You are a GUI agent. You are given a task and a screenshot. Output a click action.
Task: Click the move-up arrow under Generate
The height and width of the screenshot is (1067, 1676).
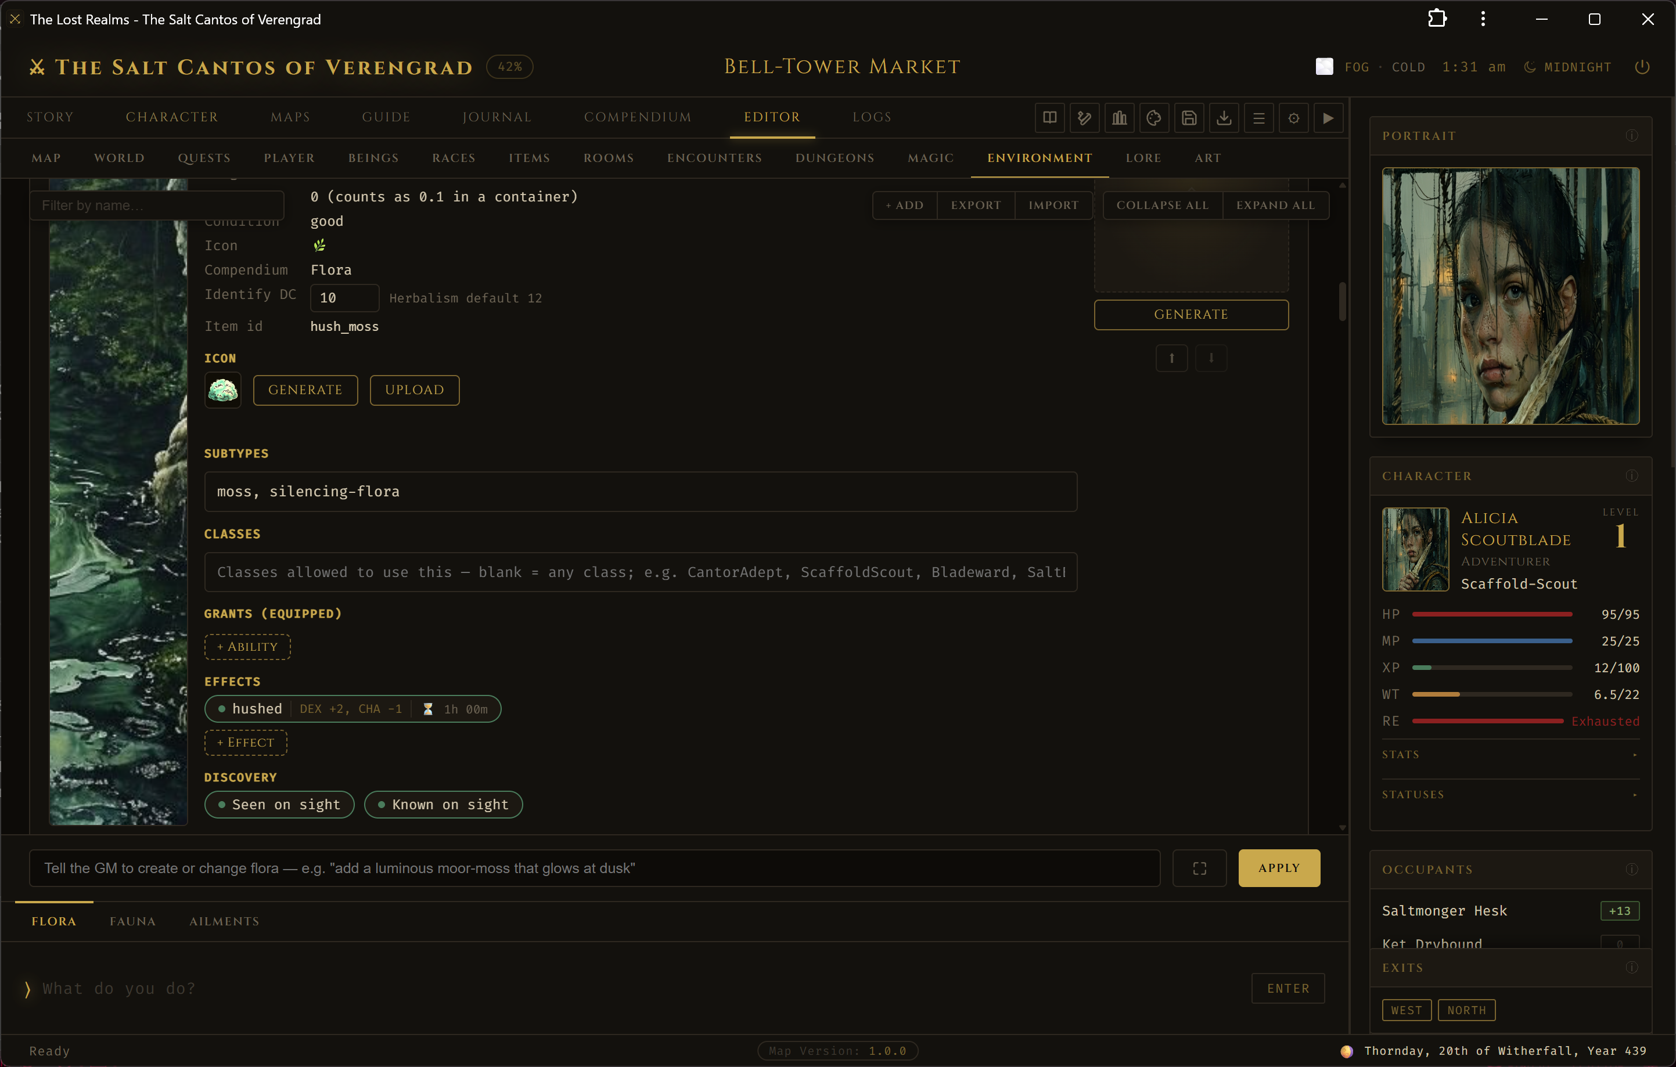pos(1172,358)
